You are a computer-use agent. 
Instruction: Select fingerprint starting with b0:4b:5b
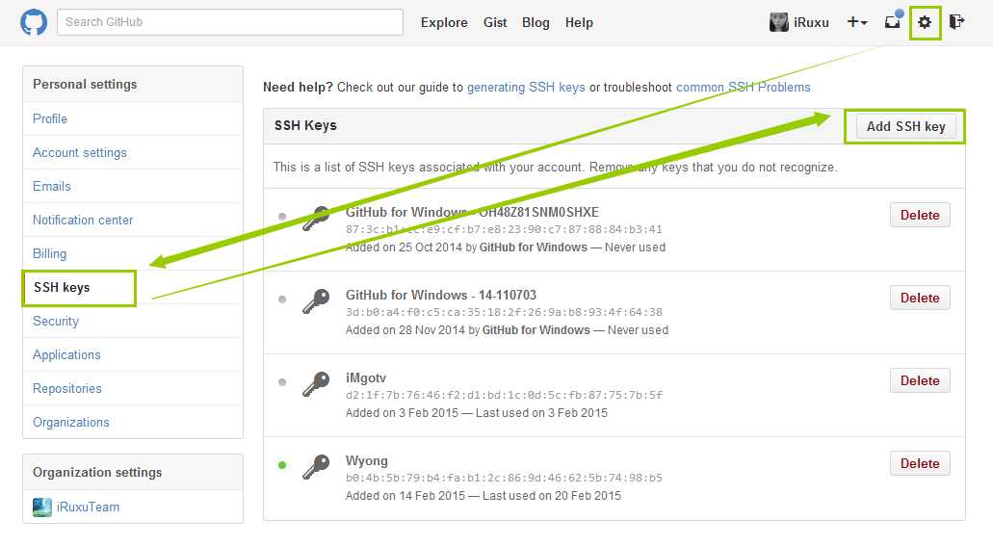coord(504,478)
